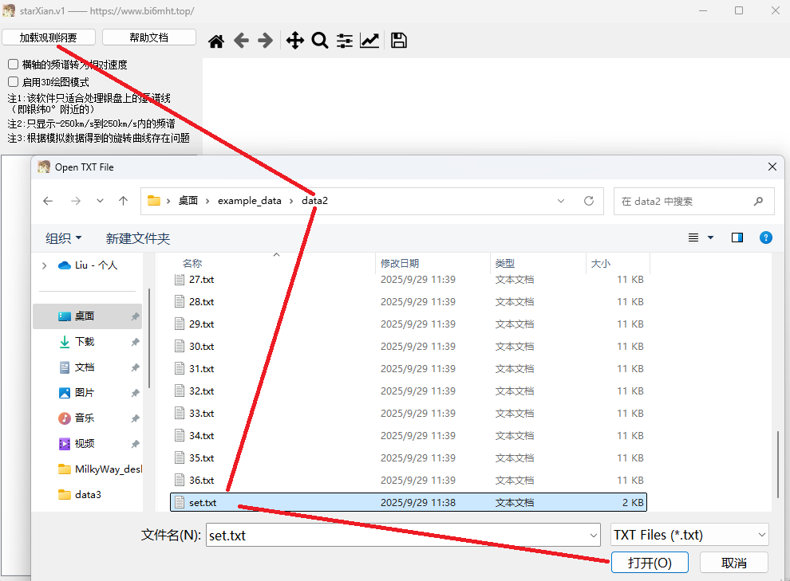Open the subplot configuration sliders icon
The height and width of the screenshot is (581, 790).
click(345, 41)
